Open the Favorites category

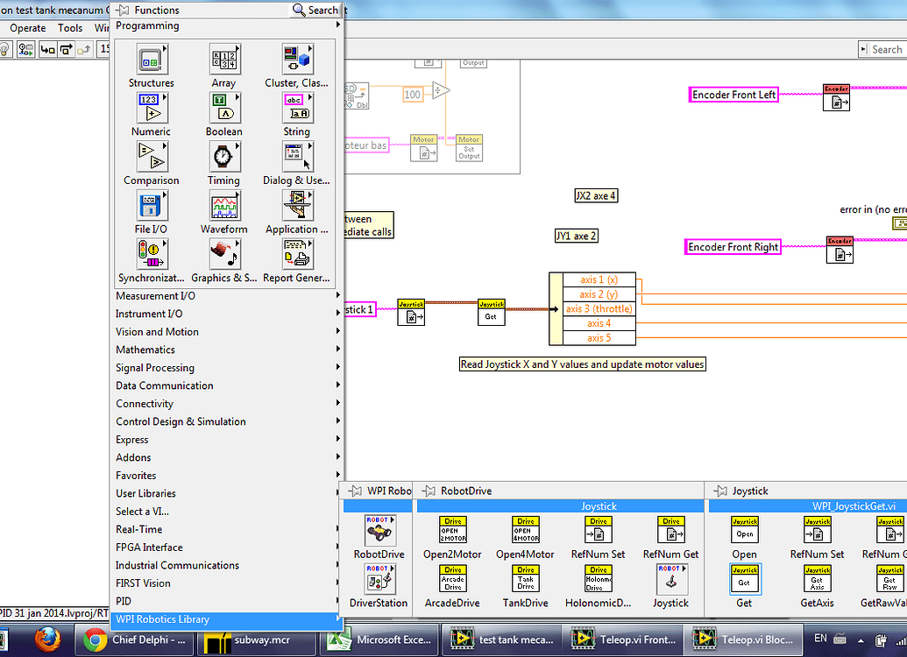[x=227, y=475]
